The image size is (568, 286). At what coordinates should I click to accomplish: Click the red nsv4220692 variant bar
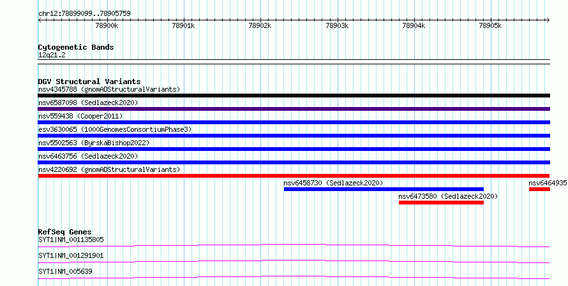point(294,176)
